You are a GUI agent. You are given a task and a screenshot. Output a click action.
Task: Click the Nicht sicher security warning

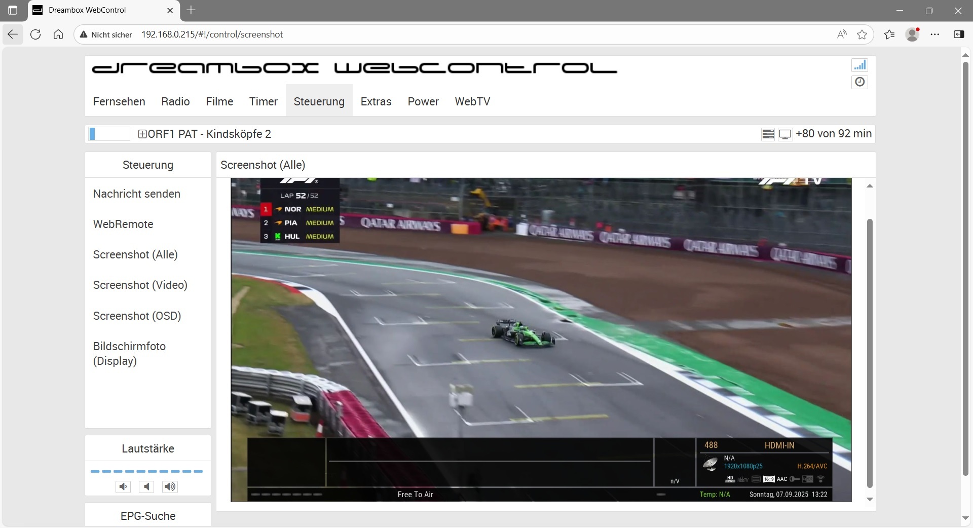(106, 34)
